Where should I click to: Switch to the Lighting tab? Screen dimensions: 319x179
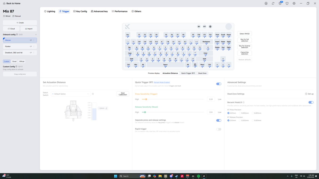click(x=50, y=11)
